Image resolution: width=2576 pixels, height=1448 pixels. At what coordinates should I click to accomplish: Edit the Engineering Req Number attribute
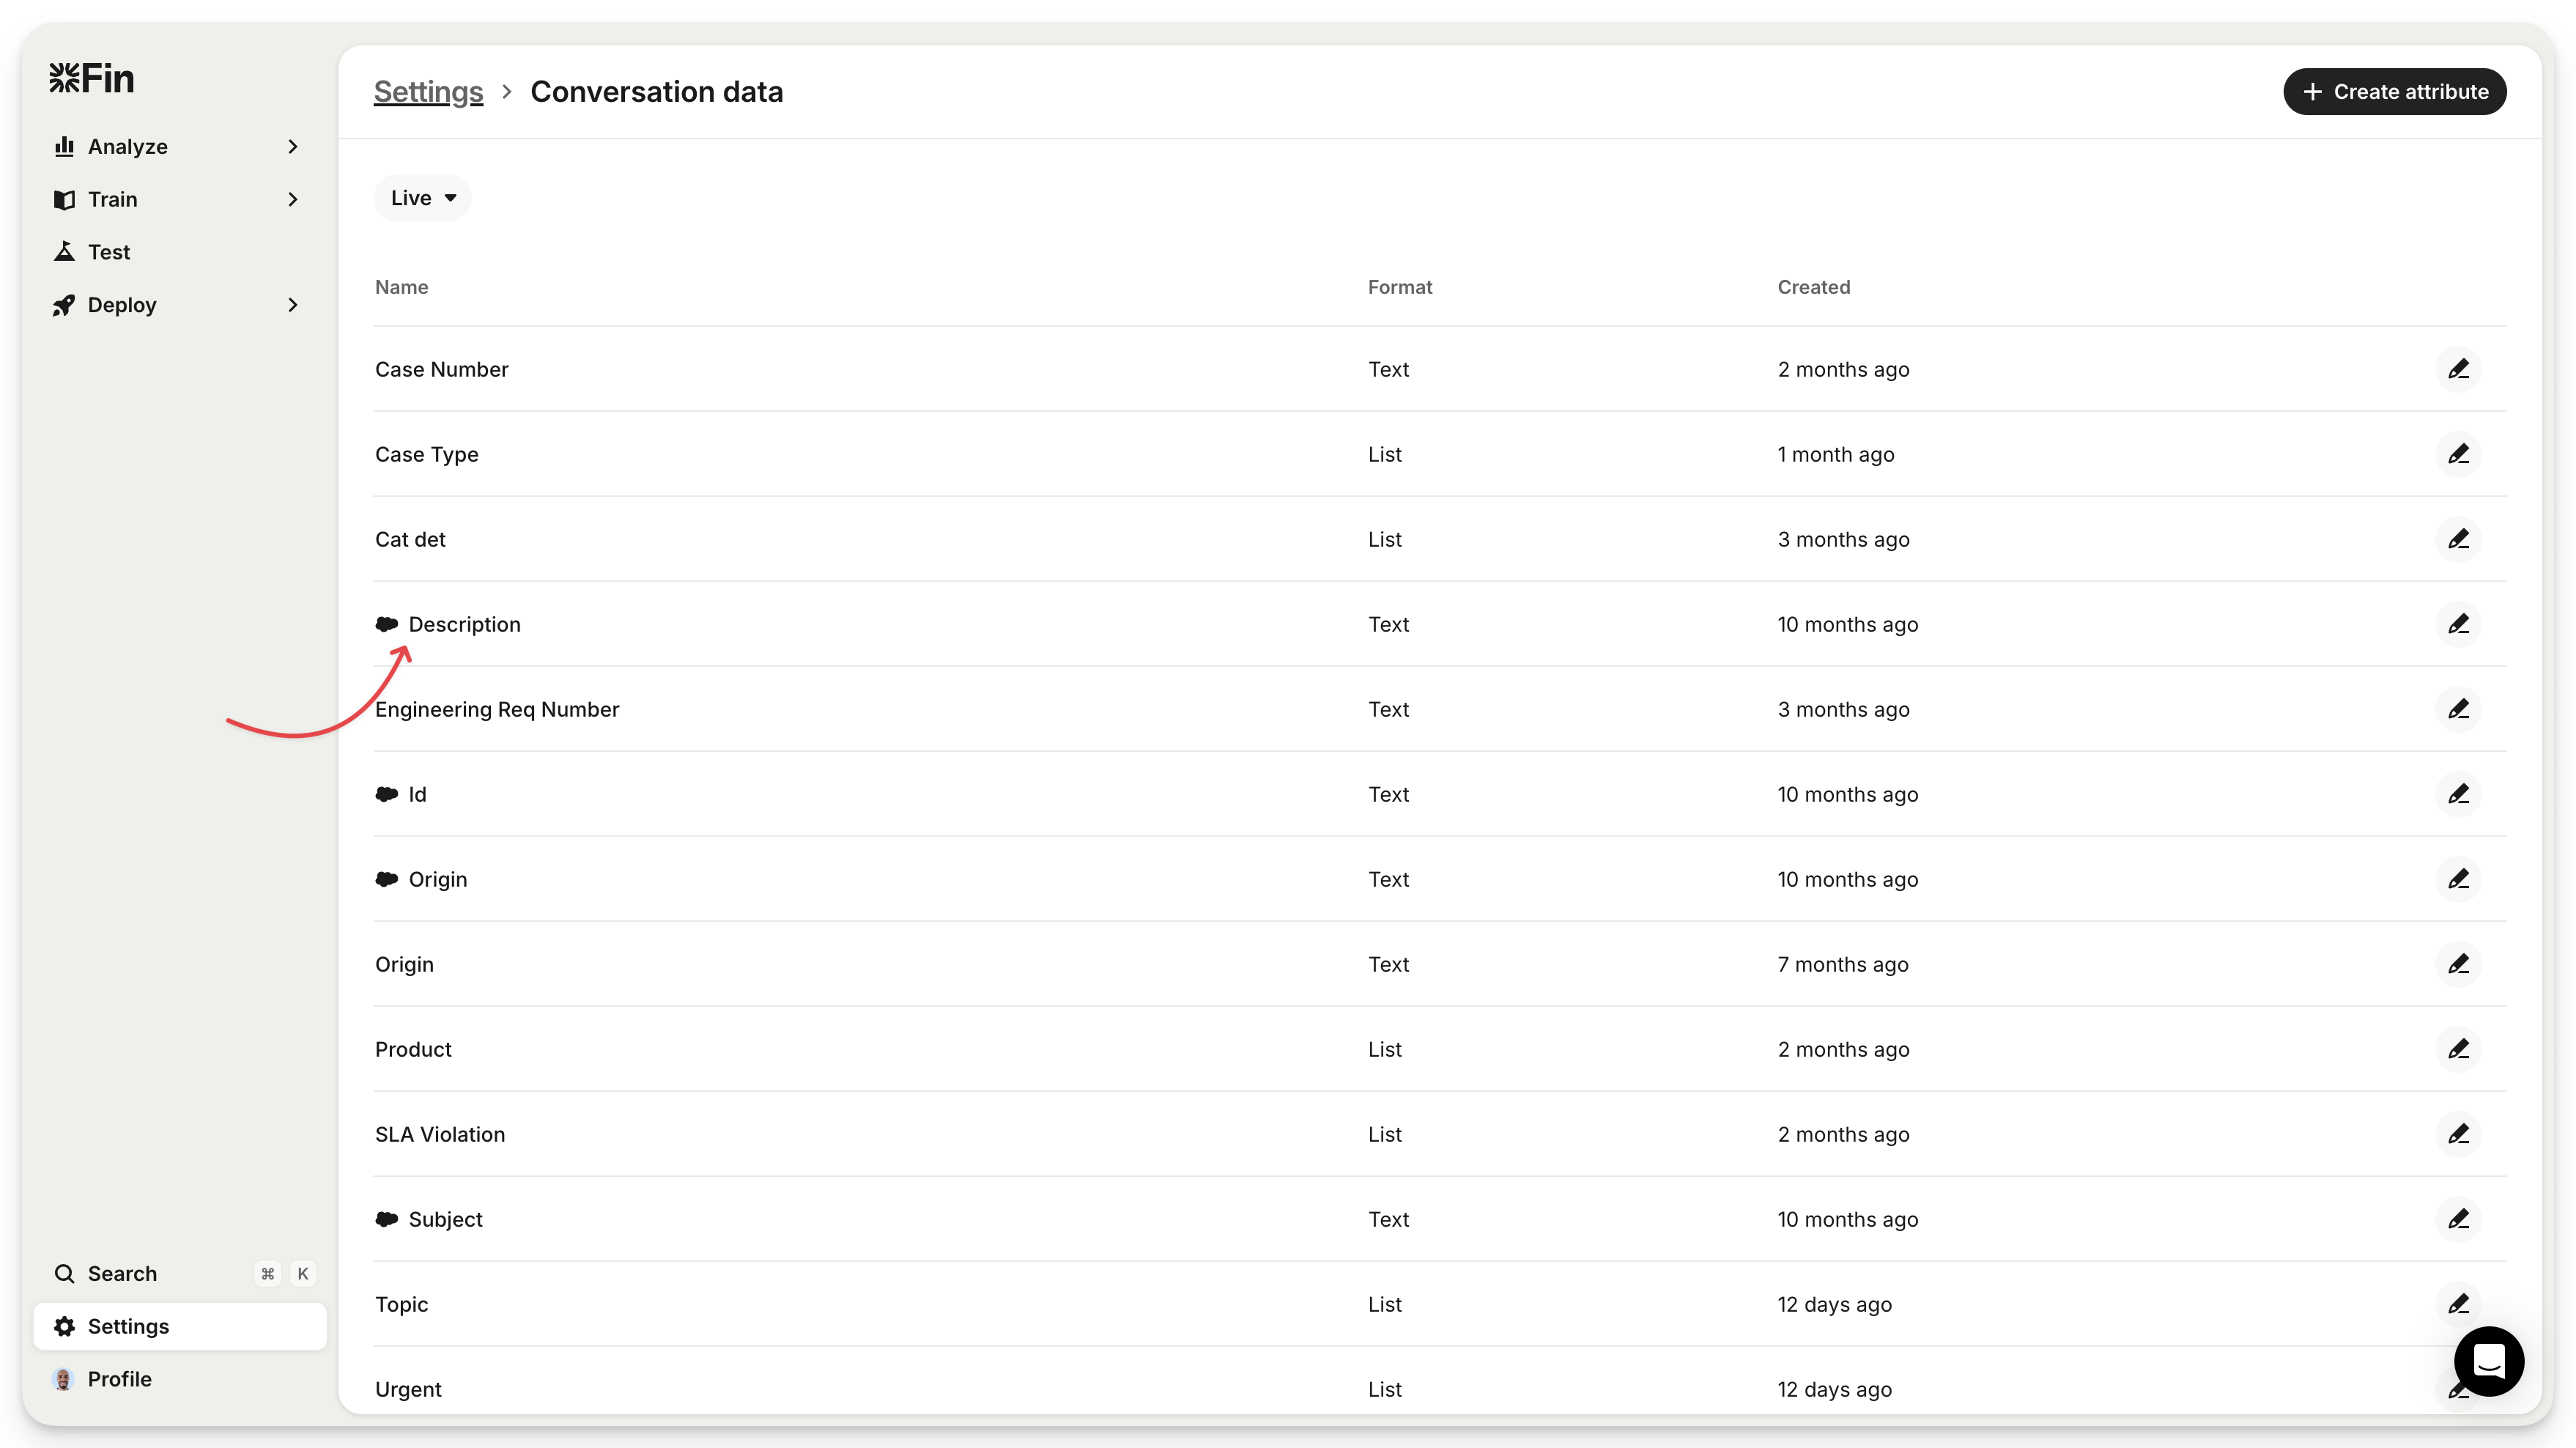click(2458, 709)
